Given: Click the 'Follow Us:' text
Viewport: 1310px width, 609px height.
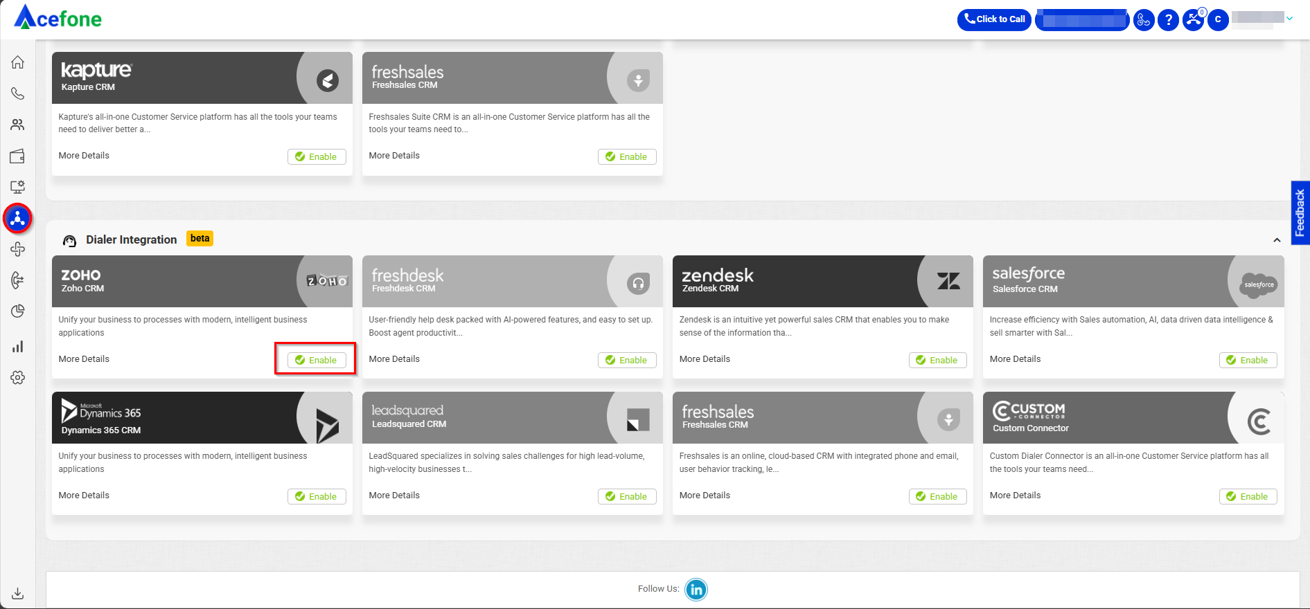Looking at the screenshot, I should click(658, 589).
